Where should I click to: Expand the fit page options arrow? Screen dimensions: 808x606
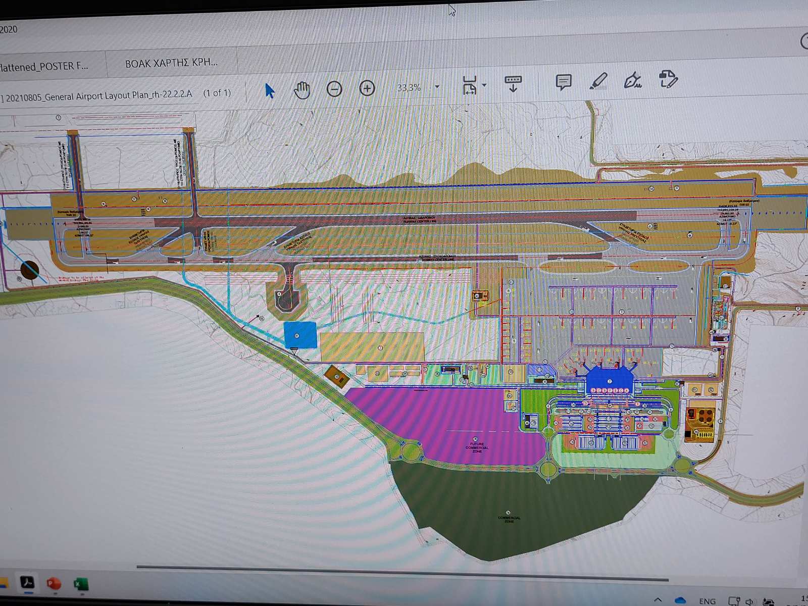pos(485,85)
